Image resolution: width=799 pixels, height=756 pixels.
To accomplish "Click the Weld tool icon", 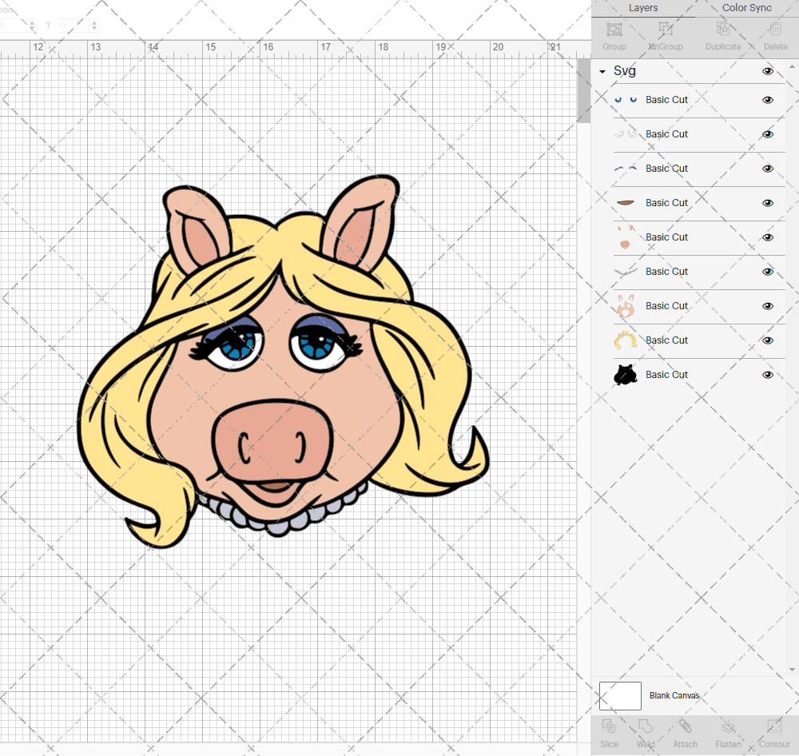I will pos(645,726).
